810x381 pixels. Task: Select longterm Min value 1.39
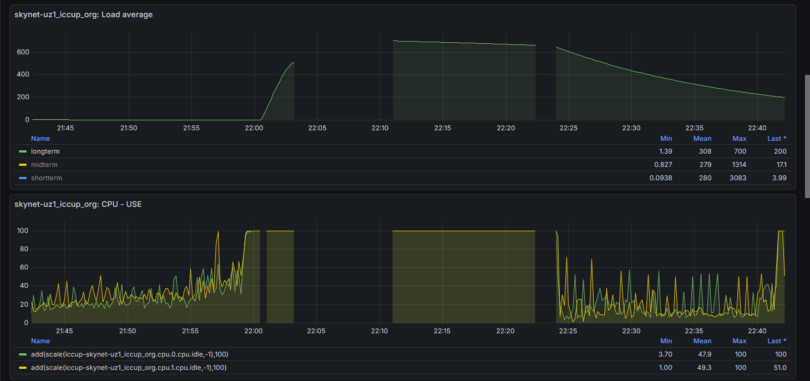tap(666, 151)
